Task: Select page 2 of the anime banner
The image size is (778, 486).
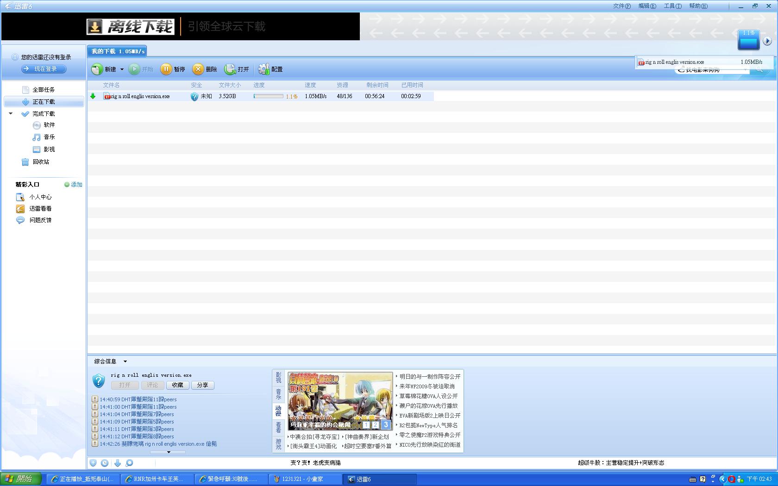Action: [x=375, y=424]
